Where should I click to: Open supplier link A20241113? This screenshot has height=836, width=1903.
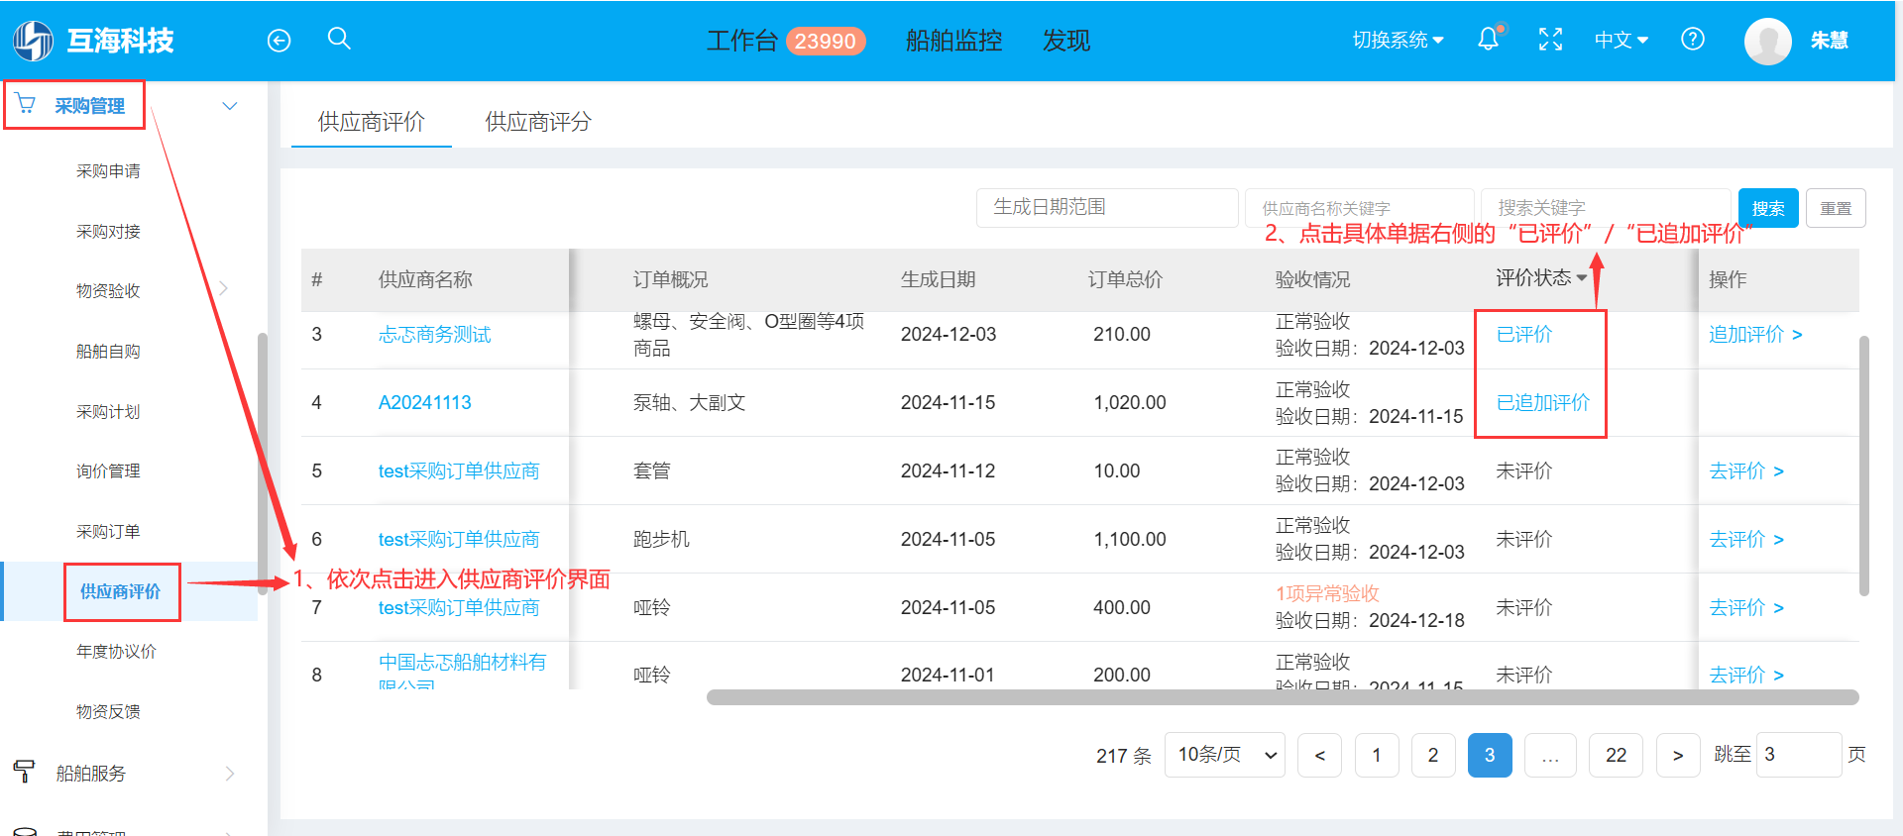coord(424,403)
